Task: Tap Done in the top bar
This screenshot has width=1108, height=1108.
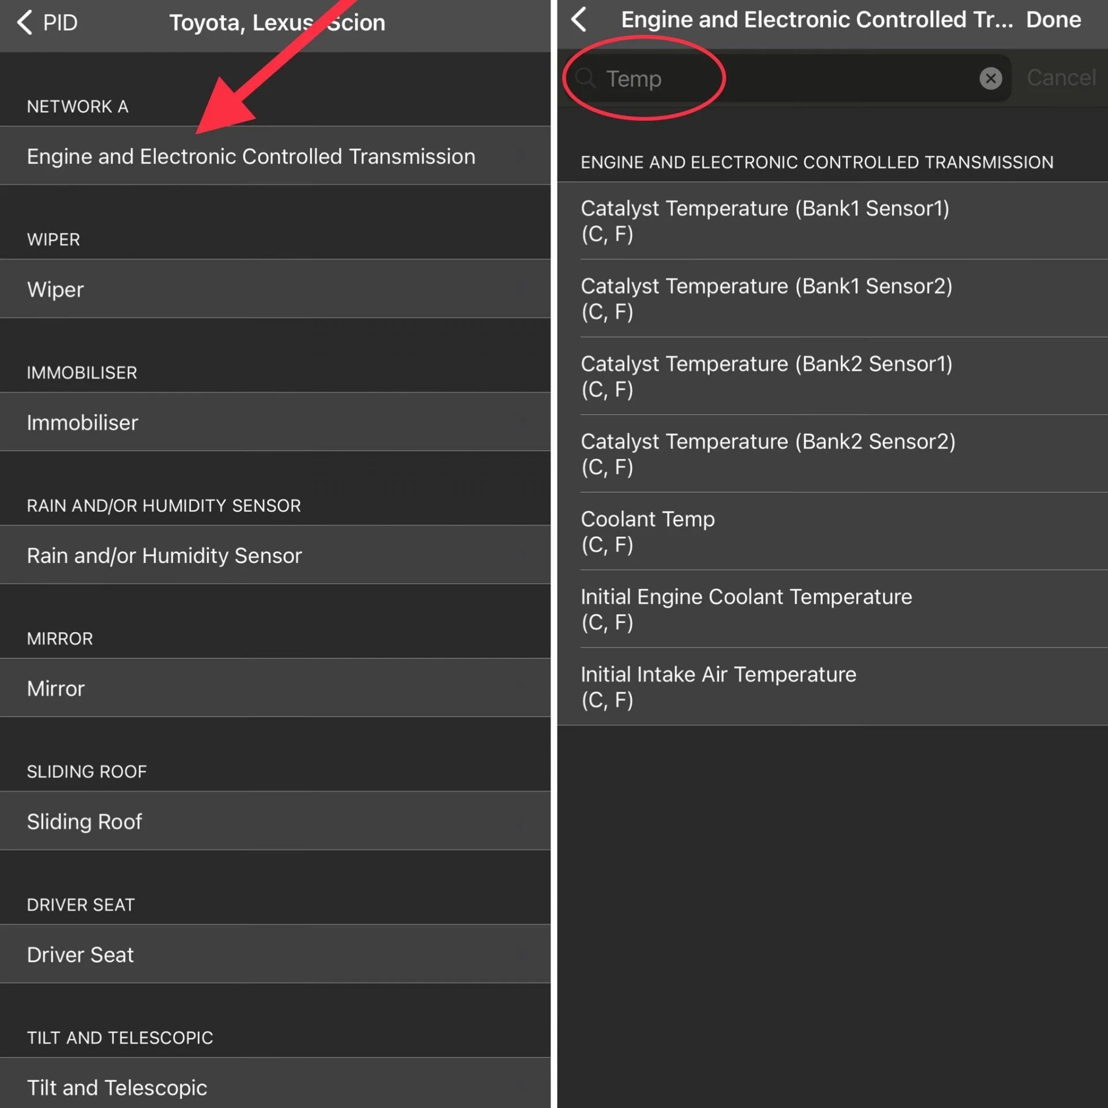Action: click(1053, 20)
